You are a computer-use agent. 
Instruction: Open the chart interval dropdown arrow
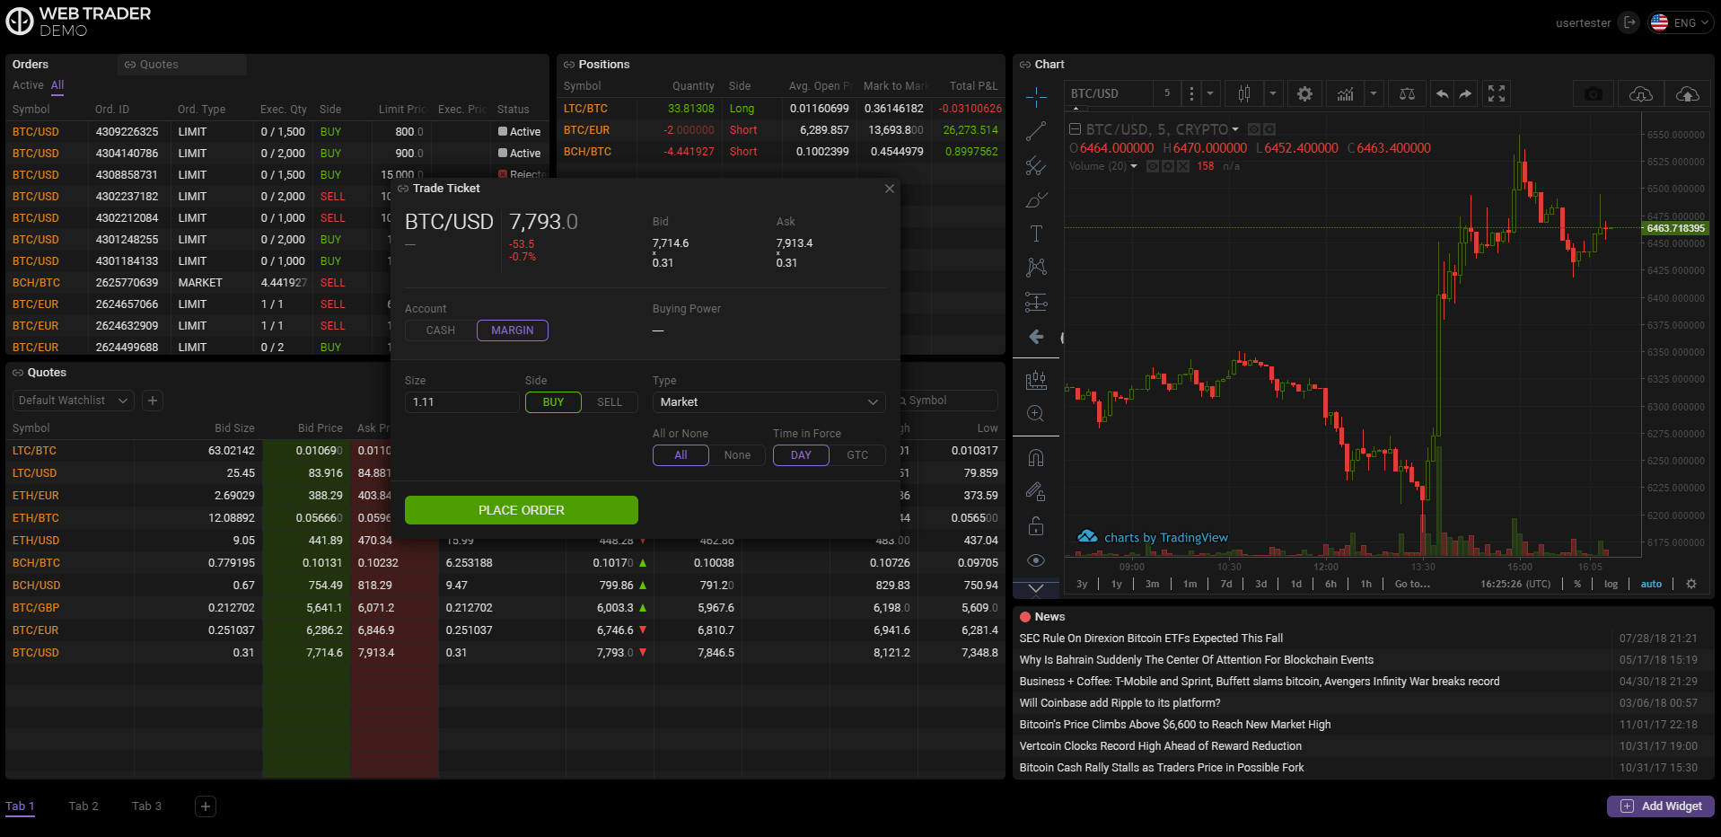click(1210, 93)
